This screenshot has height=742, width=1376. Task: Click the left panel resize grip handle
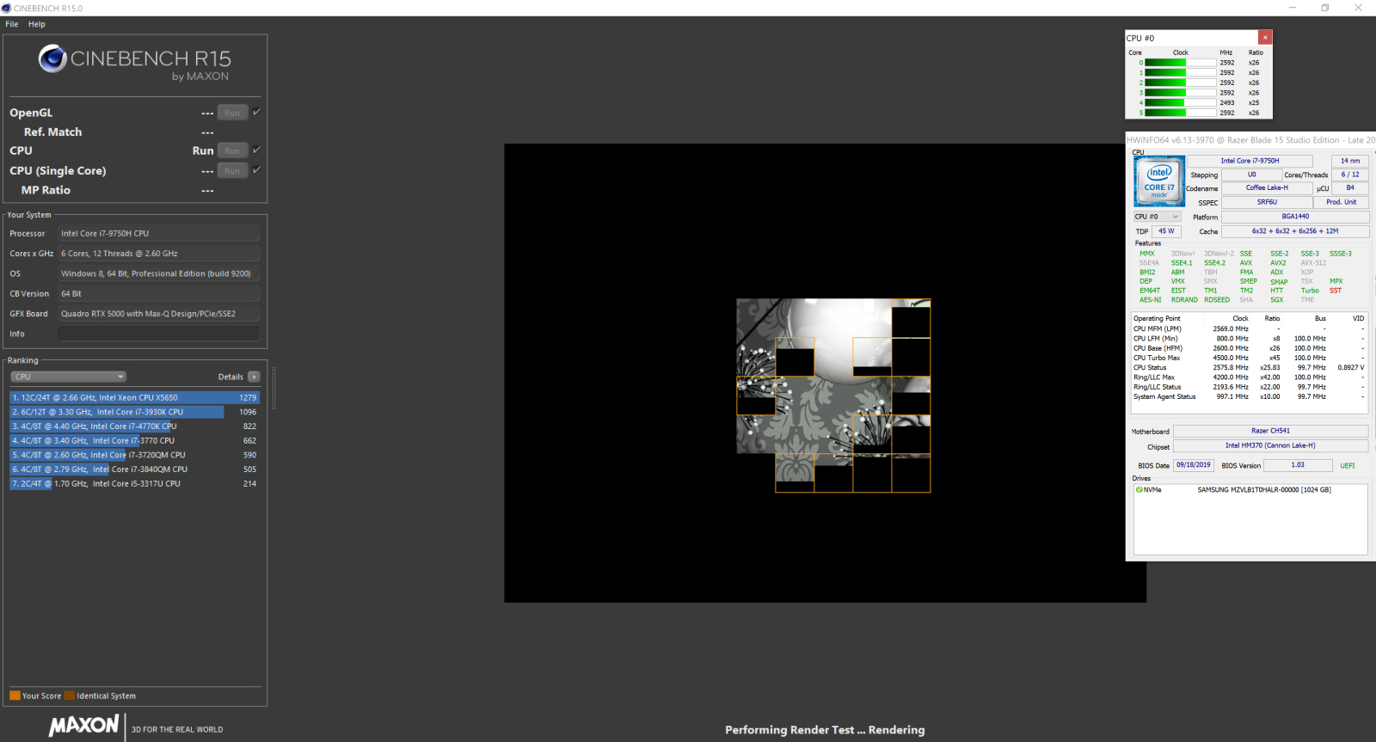[x=273, y=388]
